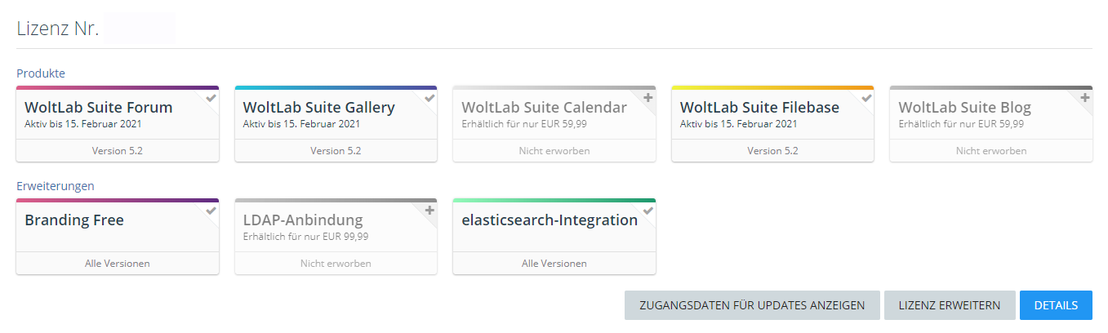Show Zugangsdaten für Updates anzeigen
Image resolution: width=1108 pixels, height=333 pixels.
(x=752, y=305)
